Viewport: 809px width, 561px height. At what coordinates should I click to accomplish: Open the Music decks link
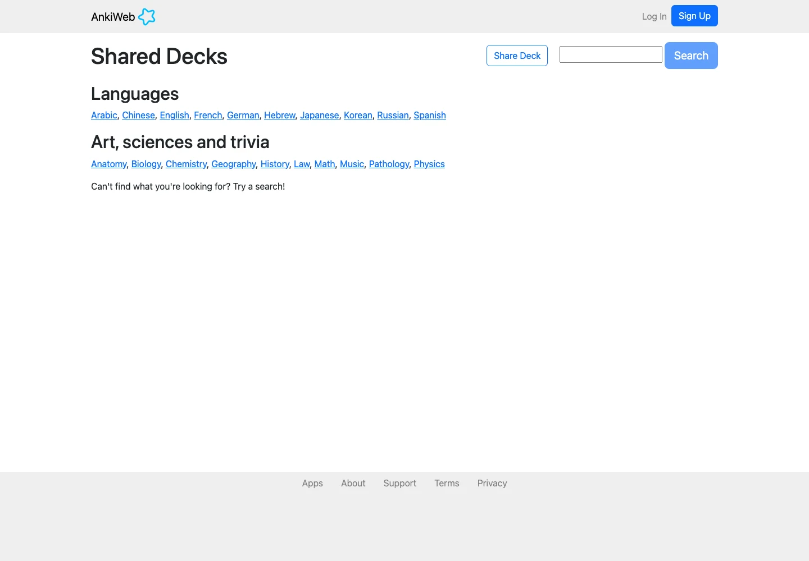[352, 164]
